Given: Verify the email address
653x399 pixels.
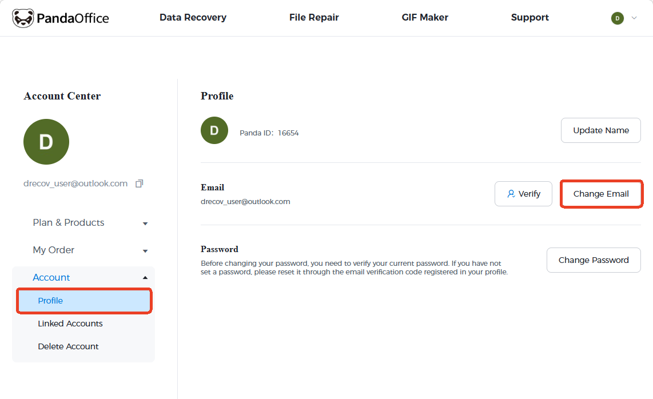Looking at the screenshot, I should click(523, 194).
